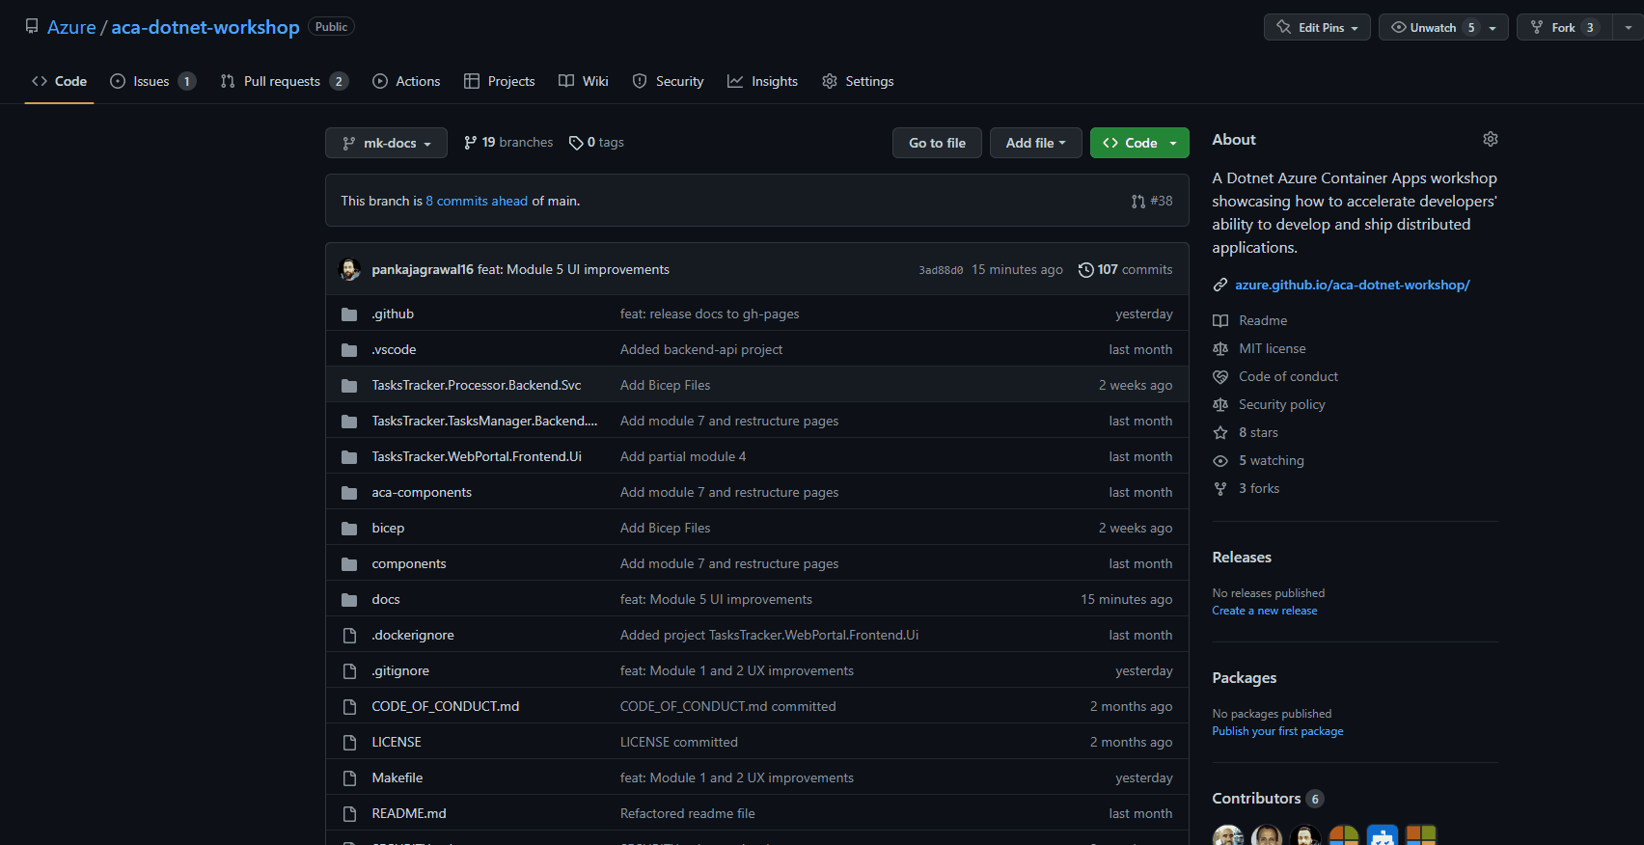Expand the mk-docs branch selector dropdown
The width and height of the screenshot is (1644, 845).
(386, 143)
